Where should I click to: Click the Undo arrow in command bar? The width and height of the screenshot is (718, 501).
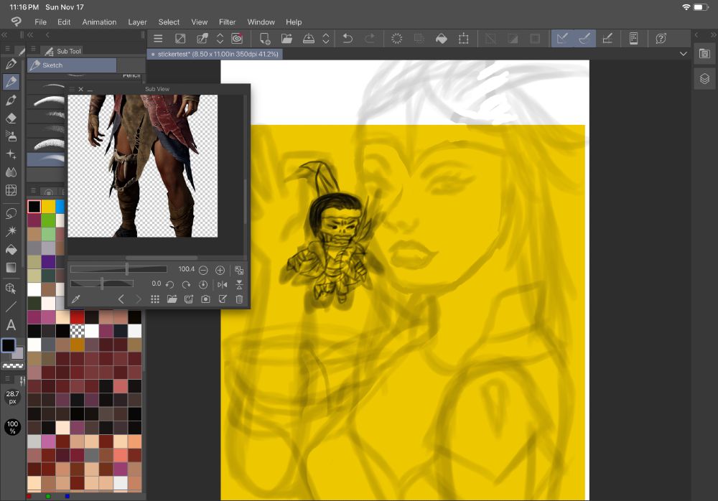[x=348, y=39]
